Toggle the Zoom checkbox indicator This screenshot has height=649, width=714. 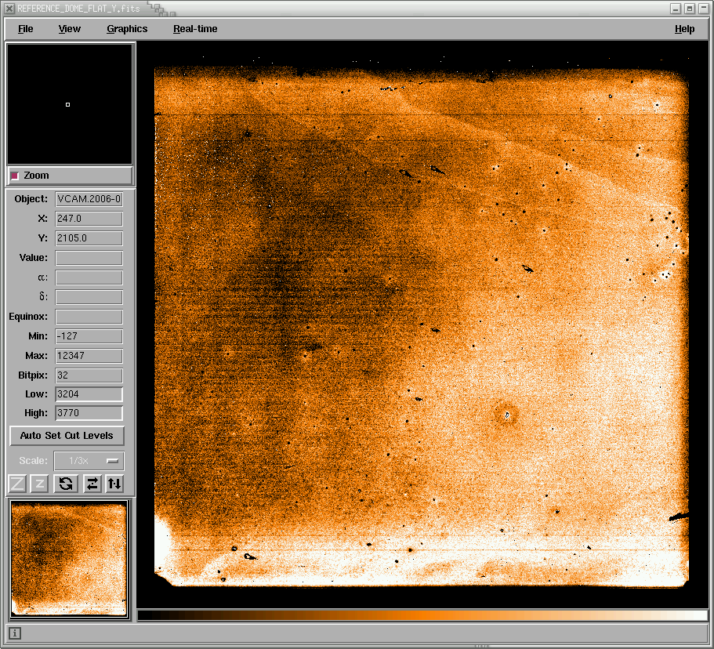pos(15,176)
